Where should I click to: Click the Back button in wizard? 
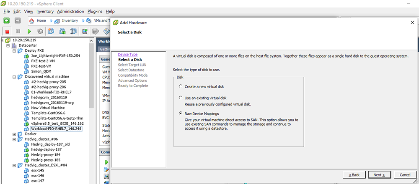pos(354,175)
